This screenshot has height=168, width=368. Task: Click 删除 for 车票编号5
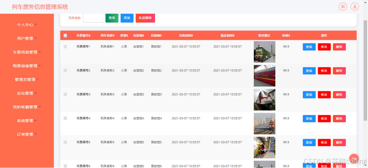click(339, 142)
